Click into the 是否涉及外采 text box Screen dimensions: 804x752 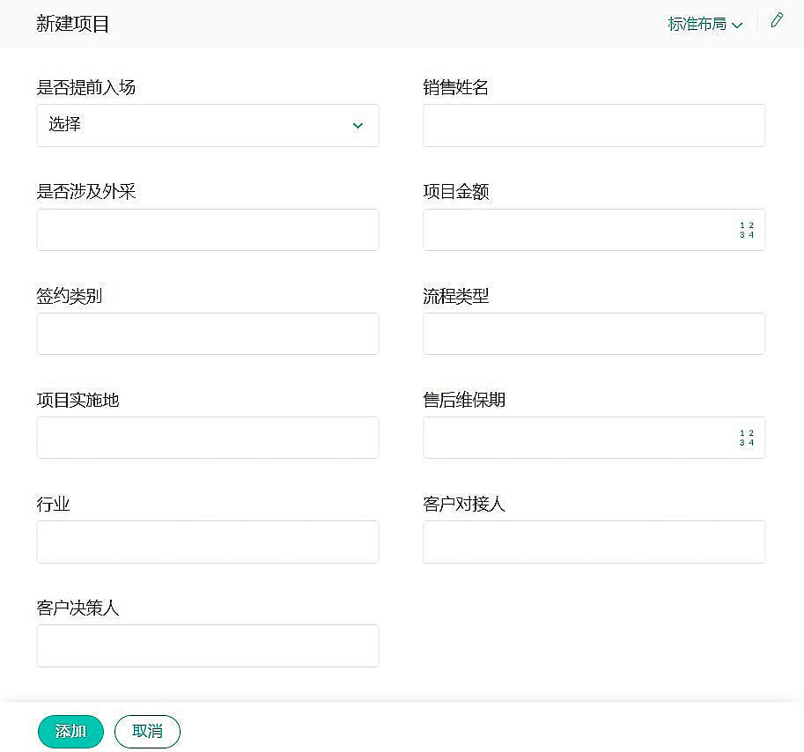(x=207, y=230)
